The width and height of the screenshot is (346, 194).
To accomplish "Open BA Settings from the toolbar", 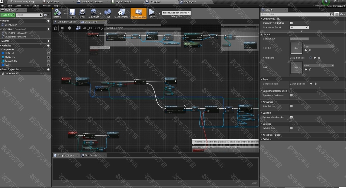I will pyautogui.click(x=93, y=13).
